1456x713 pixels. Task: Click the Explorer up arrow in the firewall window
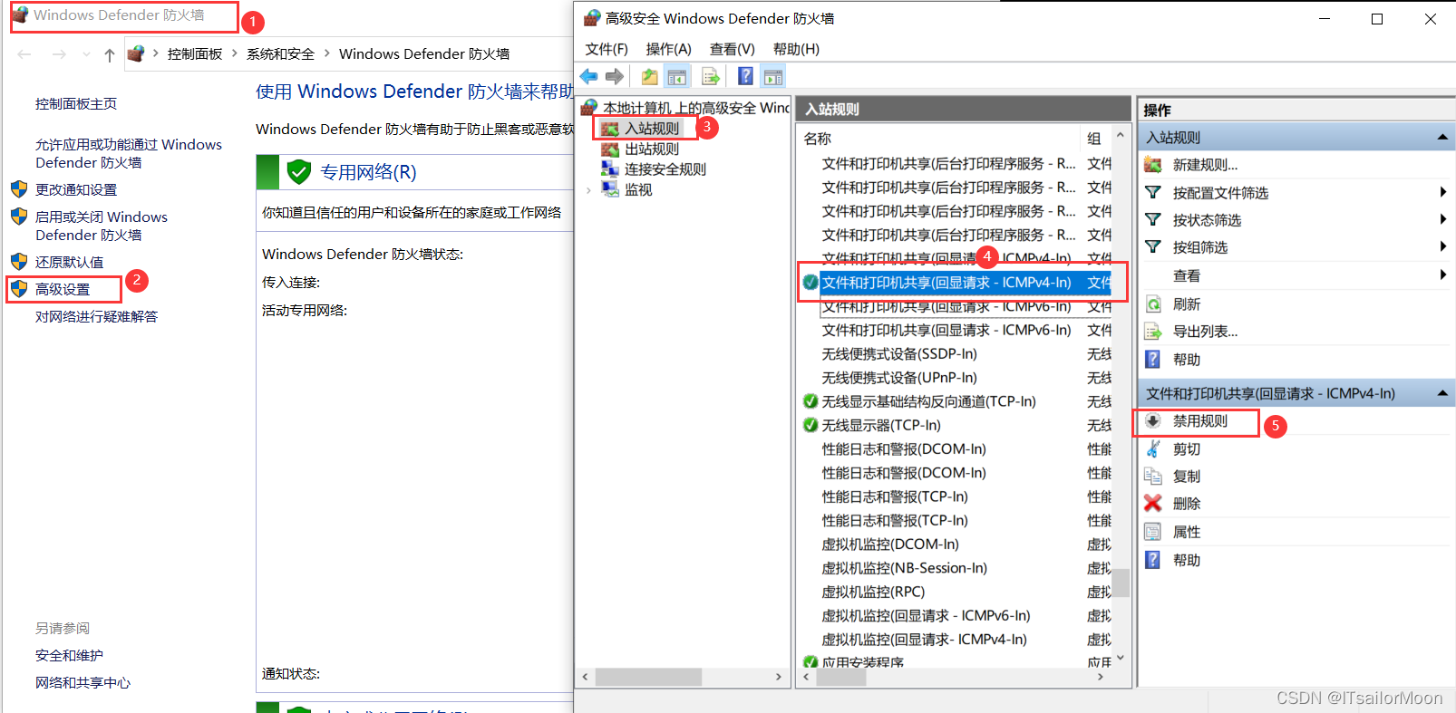click(110, 54)
